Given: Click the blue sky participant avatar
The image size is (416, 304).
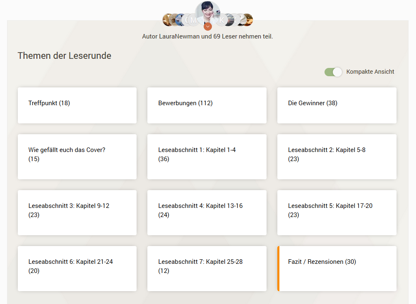Looking at the screenshot, I should 179,19.
